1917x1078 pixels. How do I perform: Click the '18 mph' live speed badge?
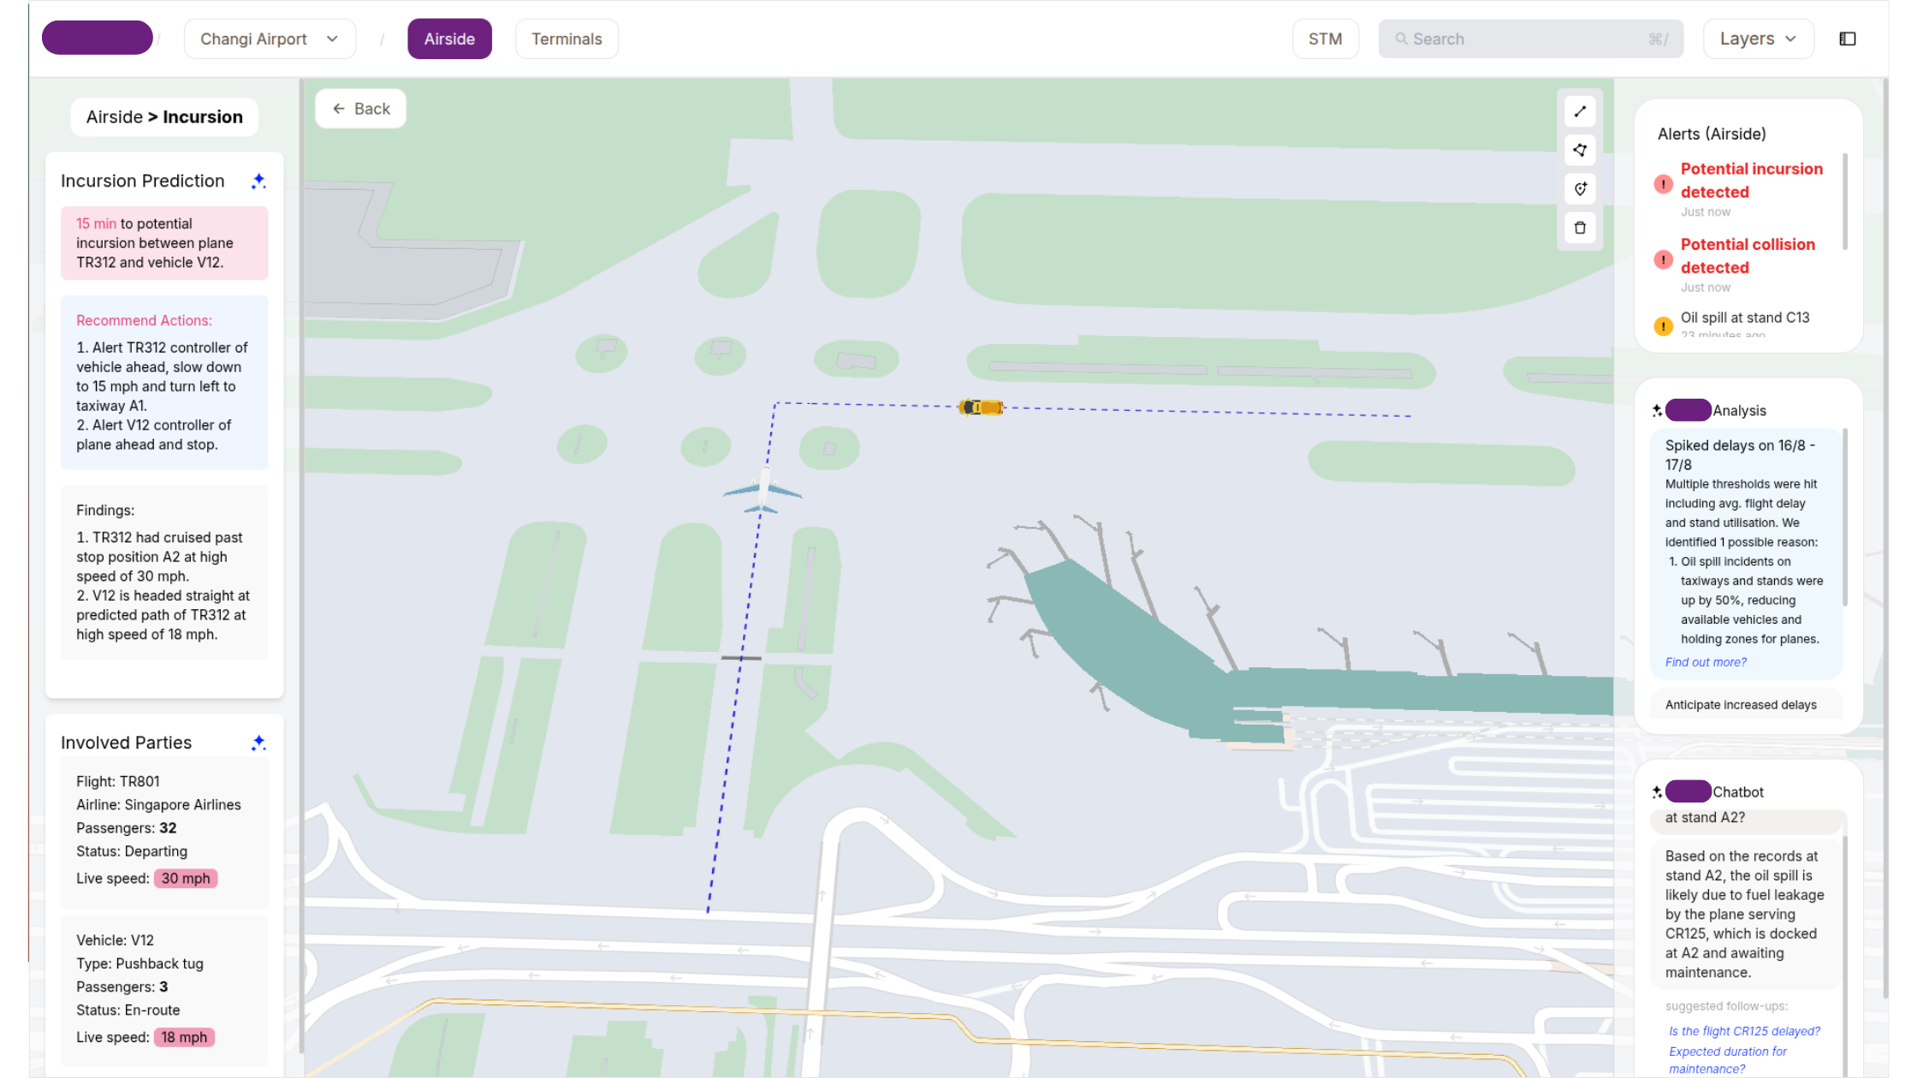pyautogui.click(x=184, y=1037)
